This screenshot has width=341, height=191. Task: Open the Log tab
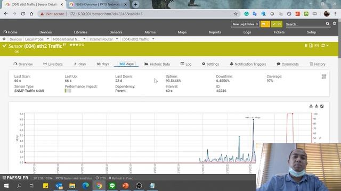point(186,64)
